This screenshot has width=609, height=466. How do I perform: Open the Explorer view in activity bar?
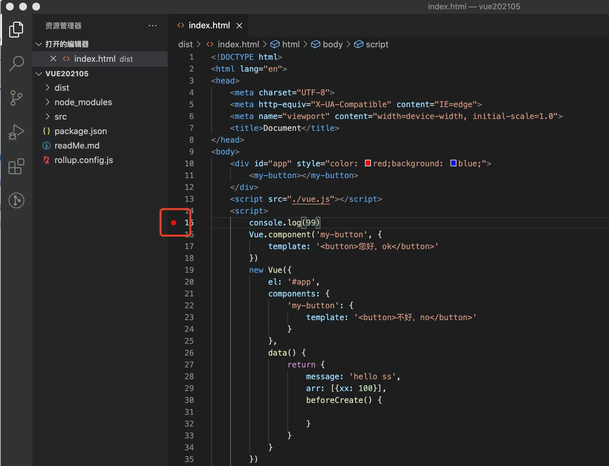(16, 30)
